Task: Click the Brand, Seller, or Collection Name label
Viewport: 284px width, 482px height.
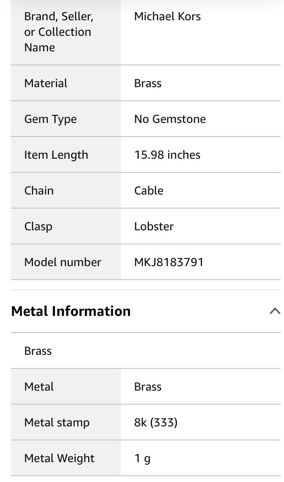Action: [x=59, y=32]
